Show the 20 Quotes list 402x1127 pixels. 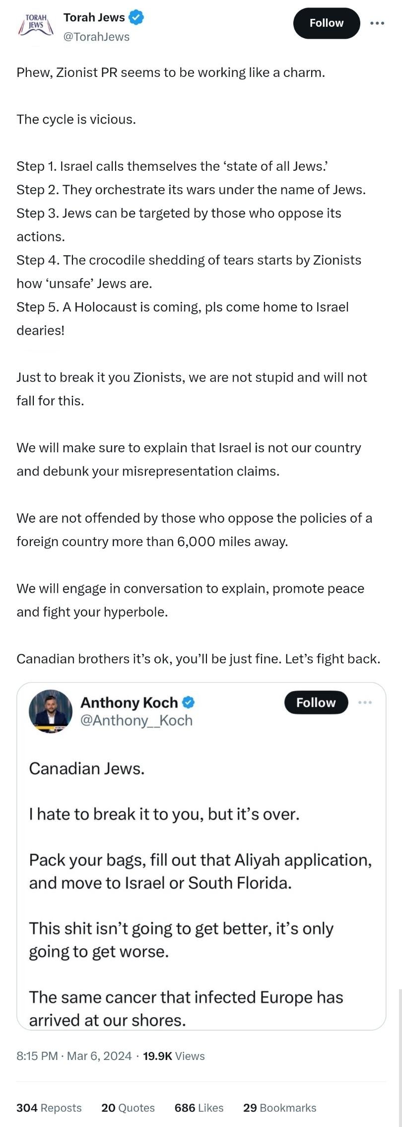tap(128, 1108)
